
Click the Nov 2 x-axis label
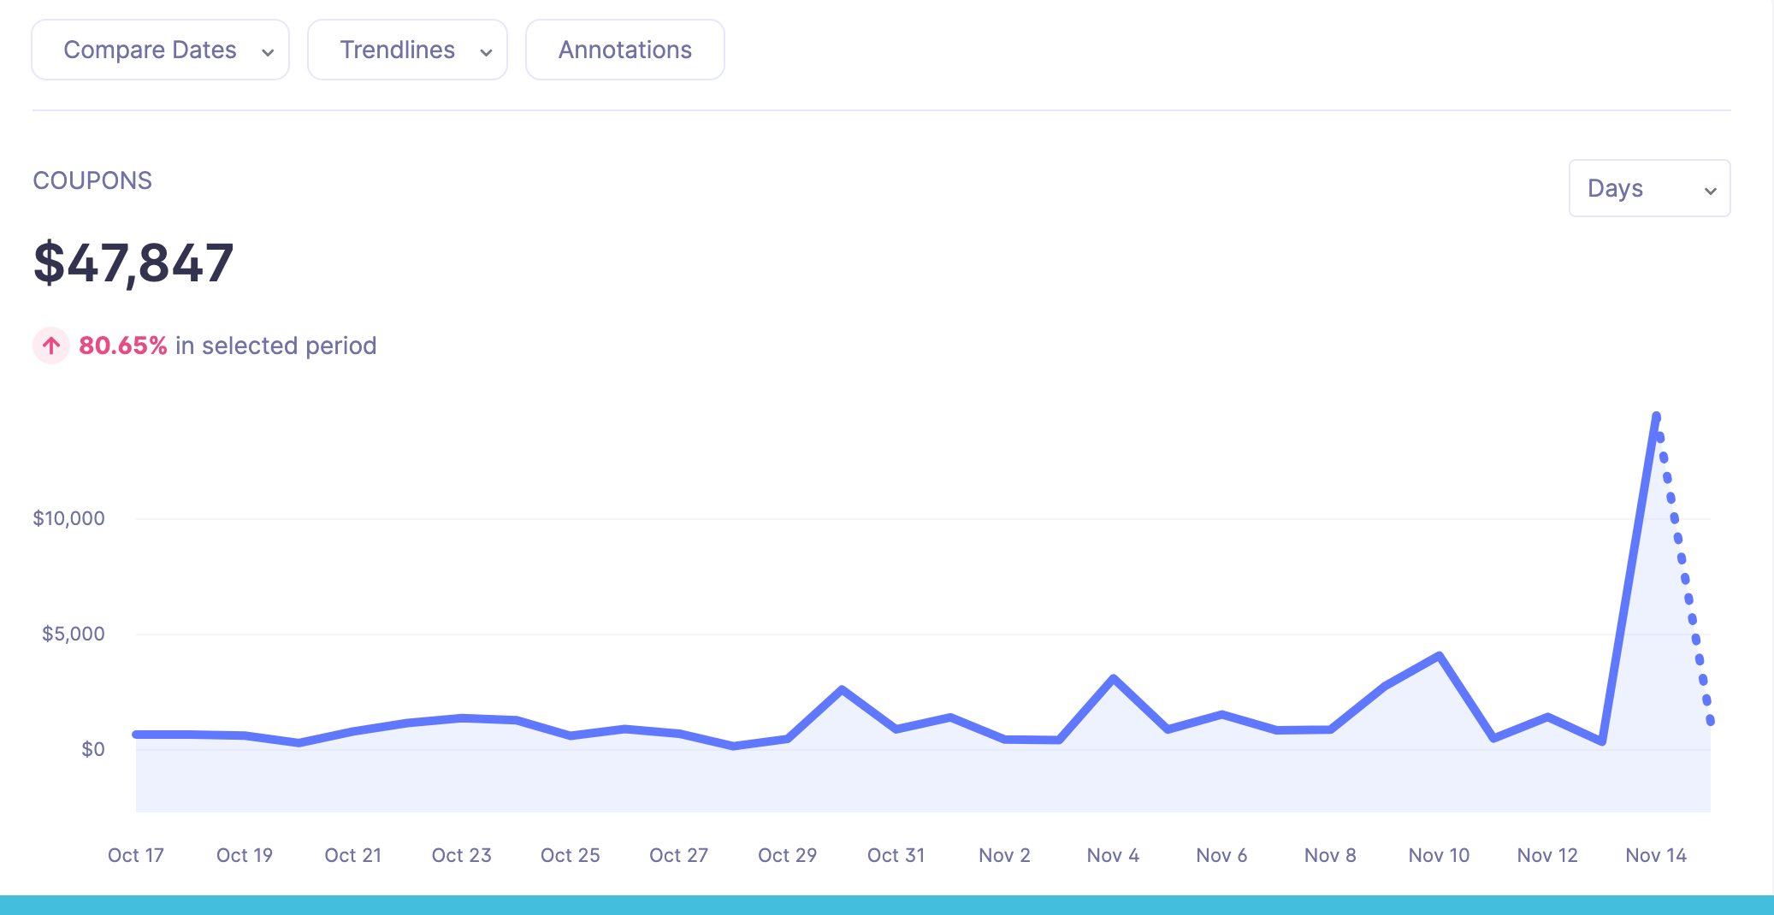pyautogui.click(x=1005, y=855)
